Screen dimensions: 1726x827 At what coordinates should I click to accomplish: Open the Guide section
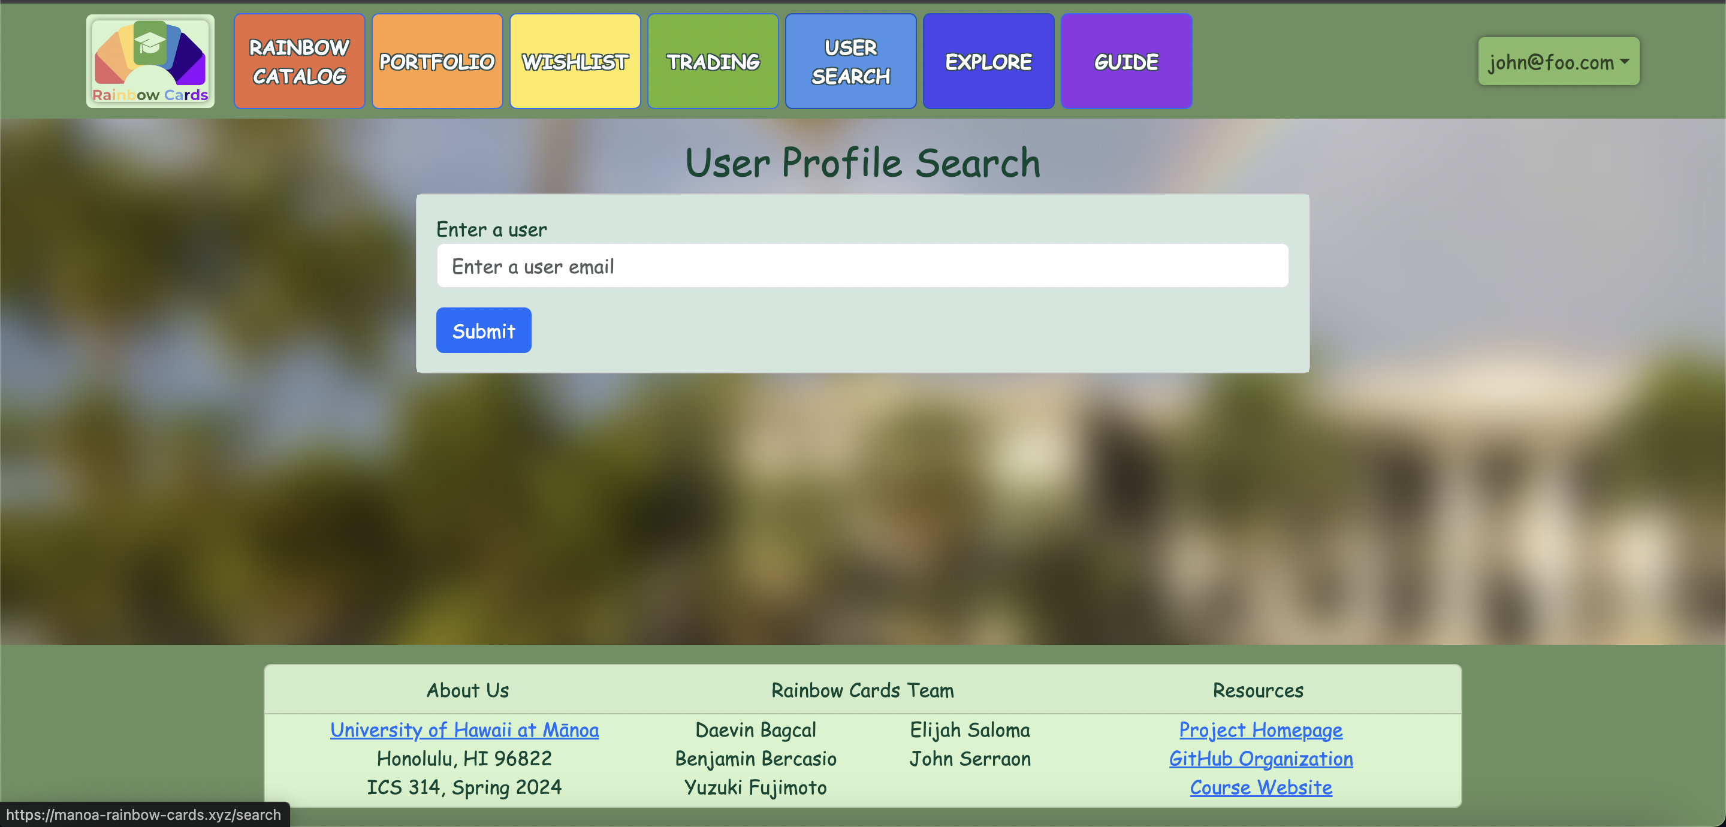[x=1125, y=62]
